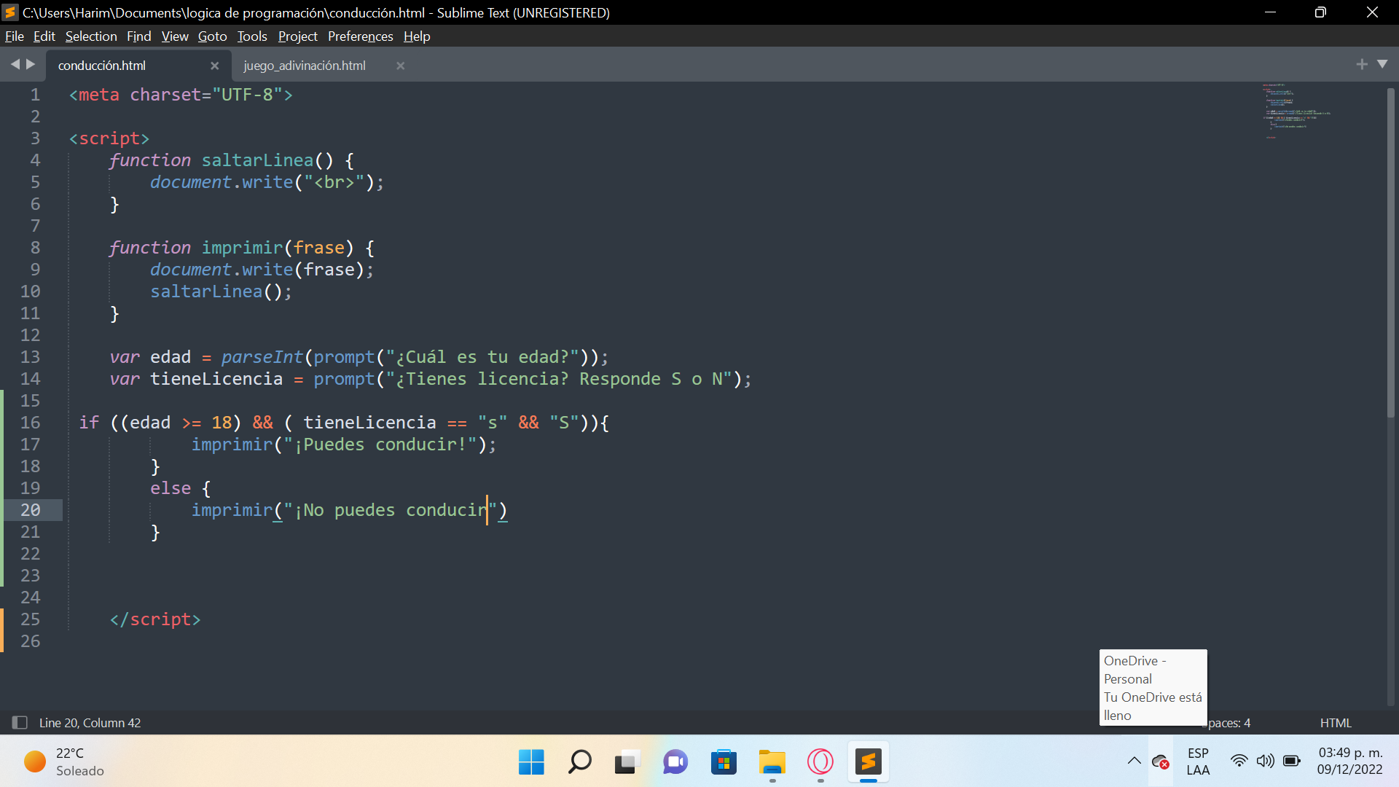Click the vertical editor scrollbar

click(x=1390, y=251)
